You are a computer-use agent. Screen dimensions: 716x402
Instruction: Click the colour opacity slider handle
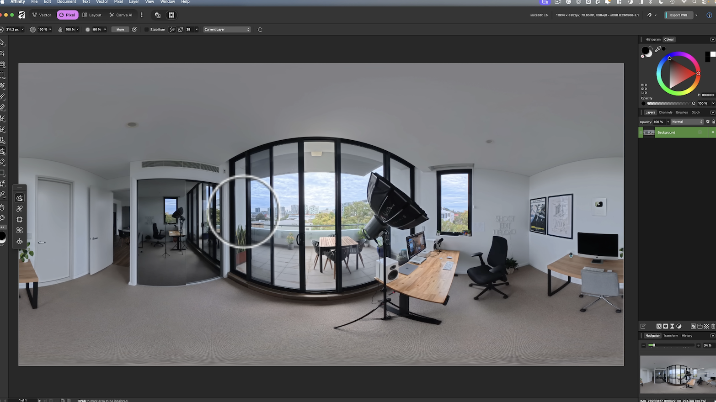694,103
